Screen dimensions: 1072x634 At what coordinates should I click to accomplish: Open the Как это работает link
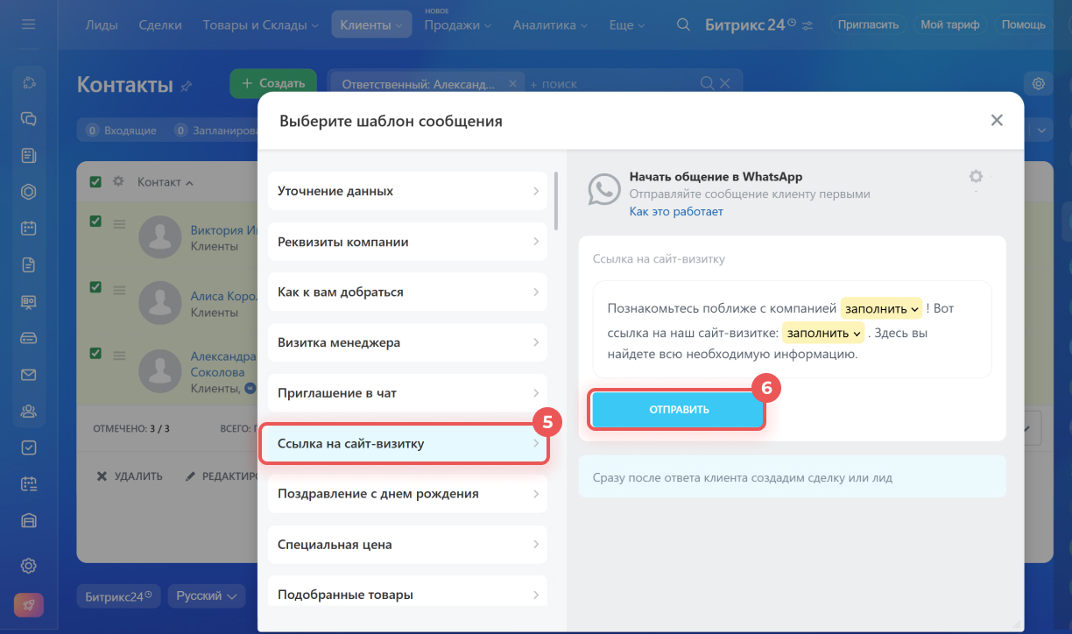(x=676, y=212)
